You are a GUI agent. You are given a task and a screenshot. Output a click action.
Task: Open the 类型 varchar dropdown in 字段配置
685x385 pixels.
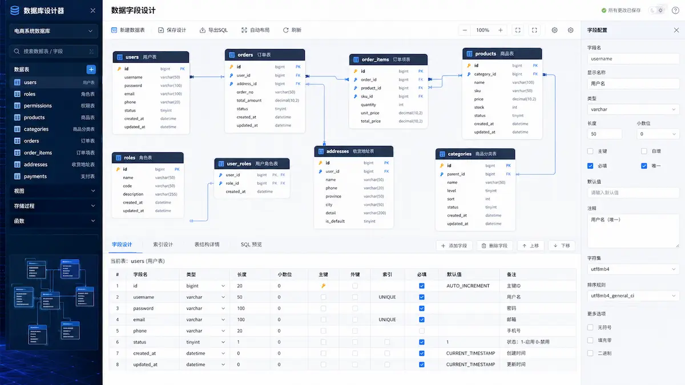(633, 109)
